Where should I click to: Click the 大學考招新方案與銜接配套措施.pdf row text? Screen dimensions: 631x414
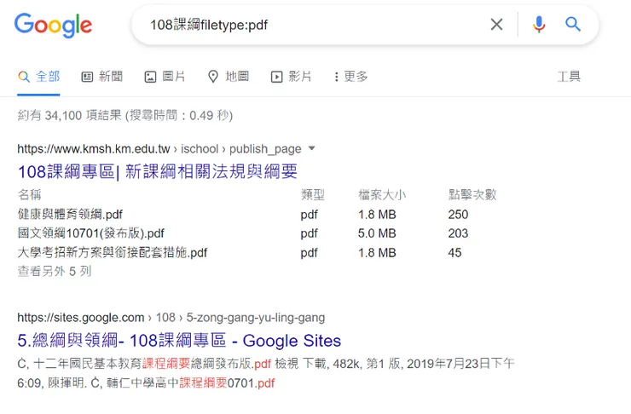click(113, 252)
